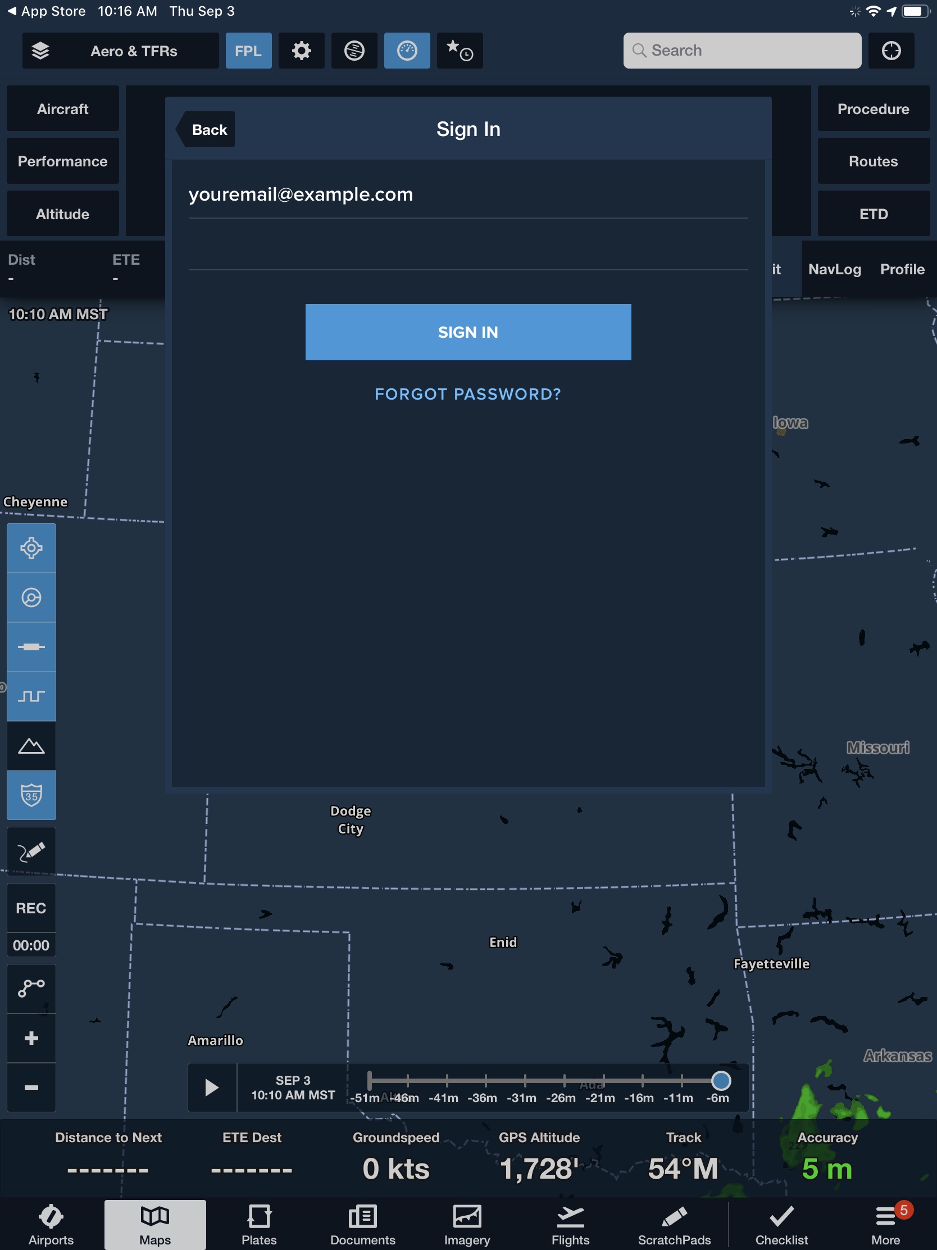Open the Documents tab
The image size is (937, 1250).
click(362, 1225)
